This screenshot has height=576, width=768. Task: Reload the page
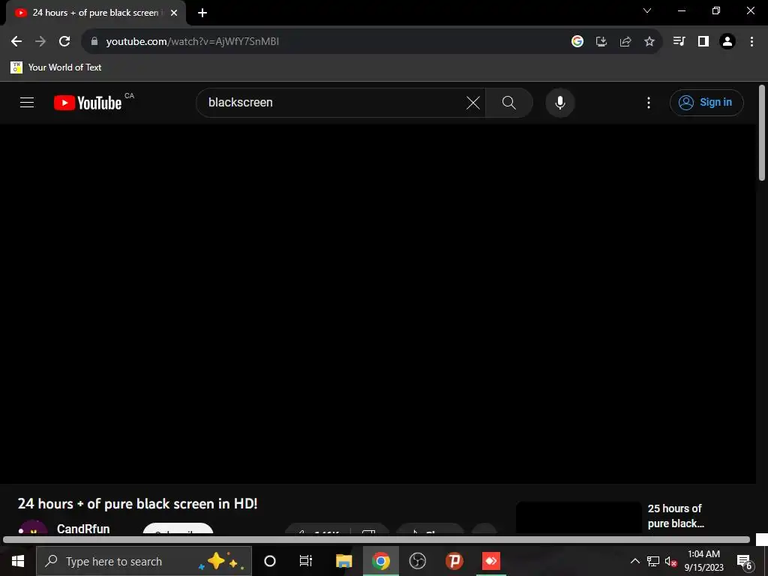click(x=64, y=42)
